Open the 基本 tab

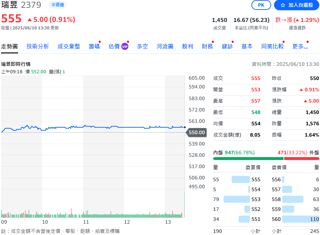(x=247, y=46)
